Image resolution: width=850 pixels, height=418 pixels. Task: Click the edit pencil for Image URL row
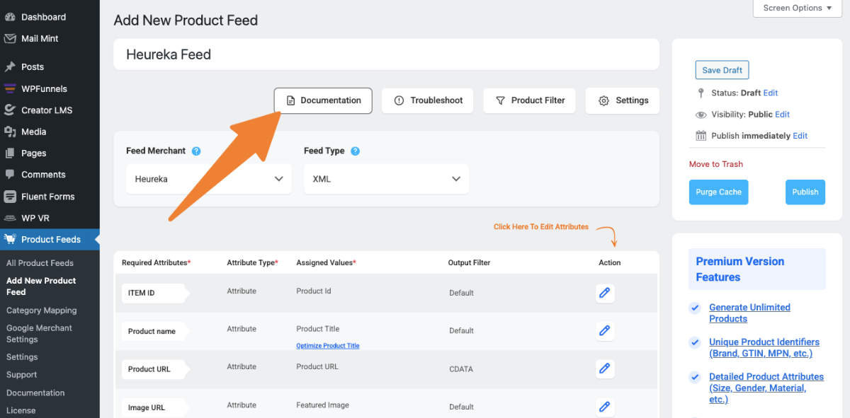[x=604, y=406]
